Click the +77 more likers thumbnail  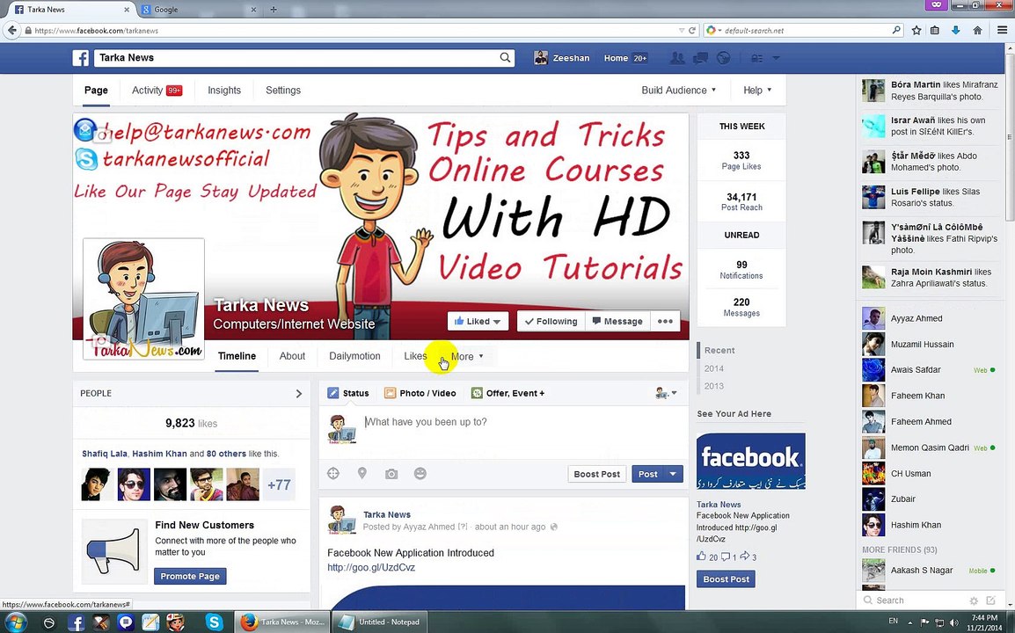pos(279,484)
